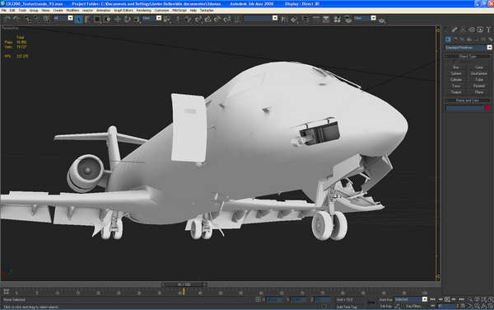Click the Cylinder primitive button
The width and height of the screenshot is (494, 310).
(456, 79)
